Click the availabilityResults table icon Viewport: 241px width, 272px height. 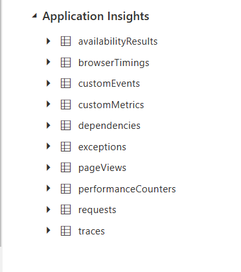point(65,41)
